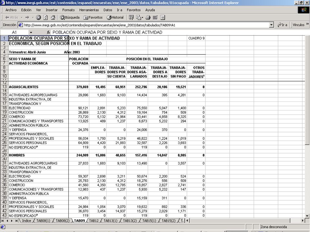Open the Favoritos menu in menu bar
This screenshot has width=310, height=232.
(x=134, y=10)
